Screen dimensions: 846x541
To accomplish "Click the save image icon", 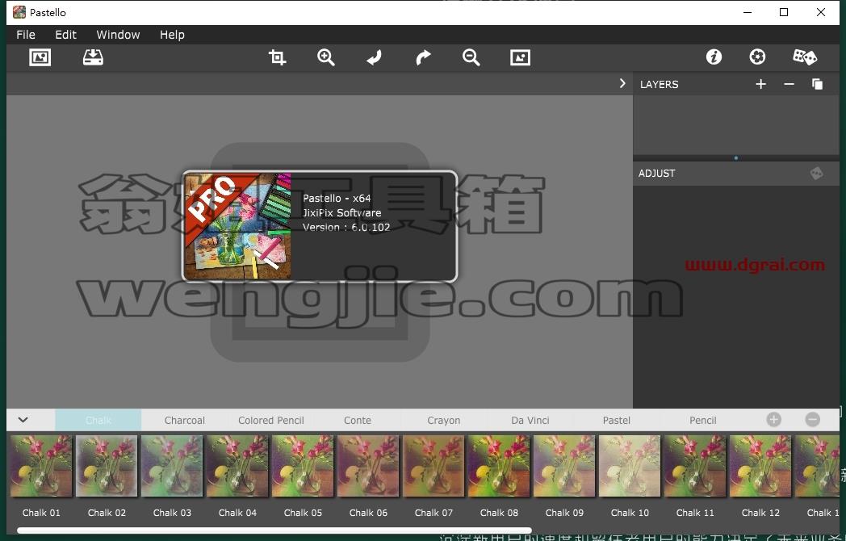I will (x=93, y=57).
